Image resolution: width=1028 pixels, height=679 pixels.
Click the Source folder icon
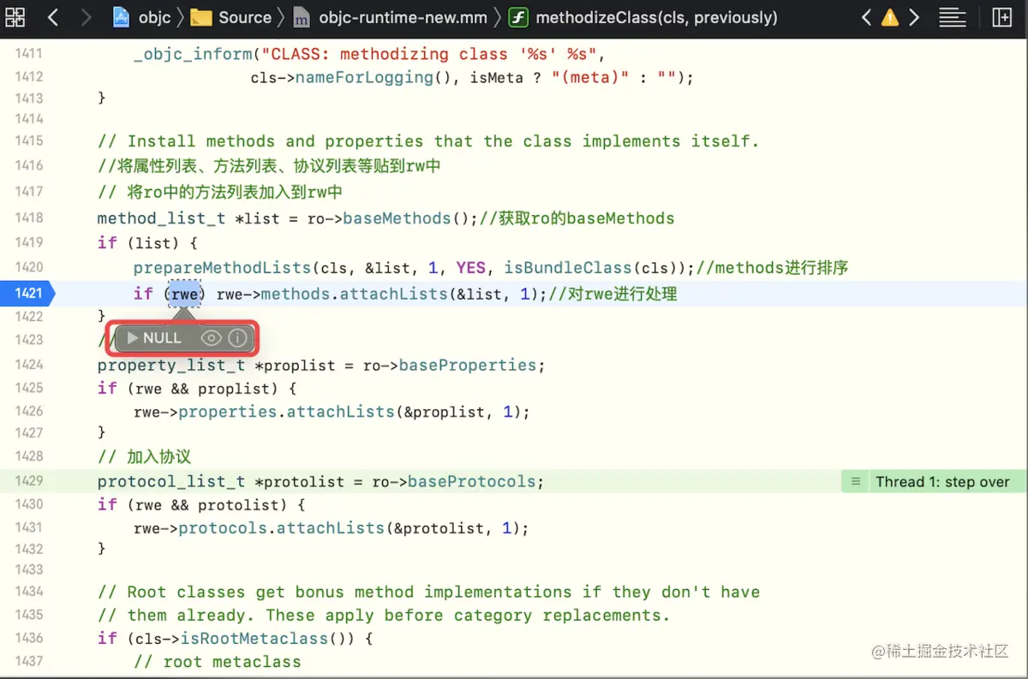tap(200, 17)
